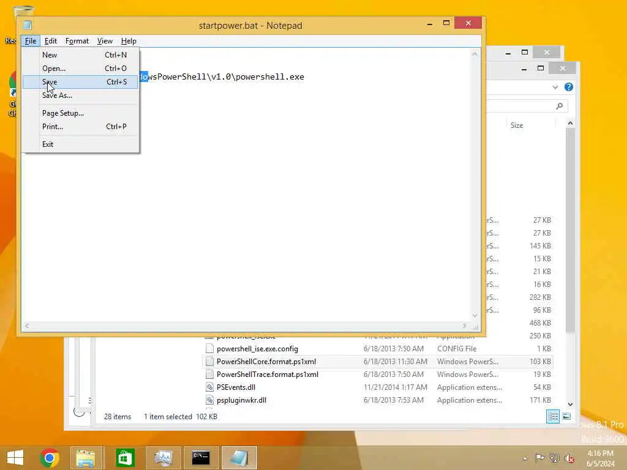Open File Explorer from the taskbar
Screen dimensions: 627x470
click(86, 458)
